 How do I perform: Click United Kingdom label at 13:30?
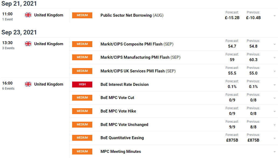49,44
